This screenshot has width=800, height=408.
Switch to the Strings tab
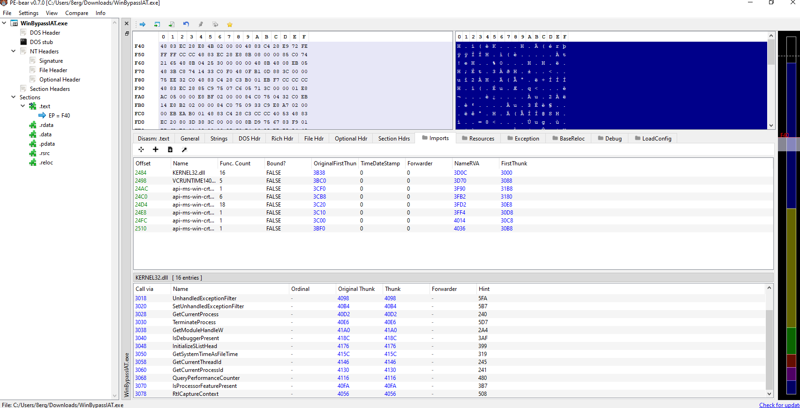[219, 139]
